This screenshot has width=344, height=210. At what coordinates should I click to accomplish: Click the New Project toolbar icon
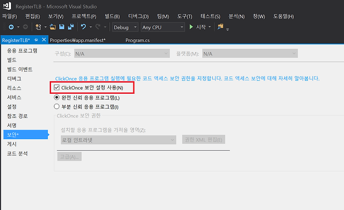38,27
